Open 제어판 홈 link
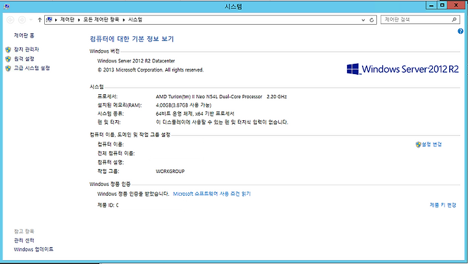 [24, 36]
